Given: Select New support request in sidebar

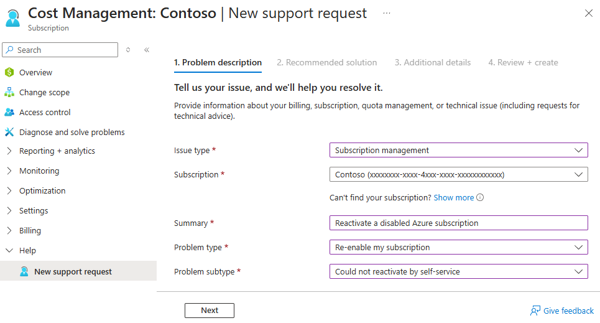Looking at the screenshot, I should tap(78, 271).
